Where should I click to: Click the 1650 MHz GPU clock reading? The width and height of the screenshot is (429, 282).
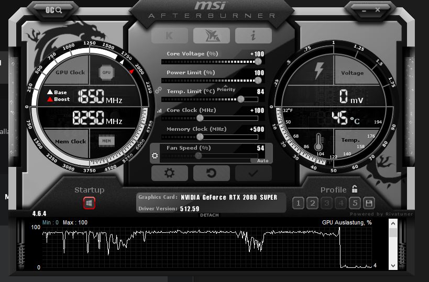tap(100, 96)
